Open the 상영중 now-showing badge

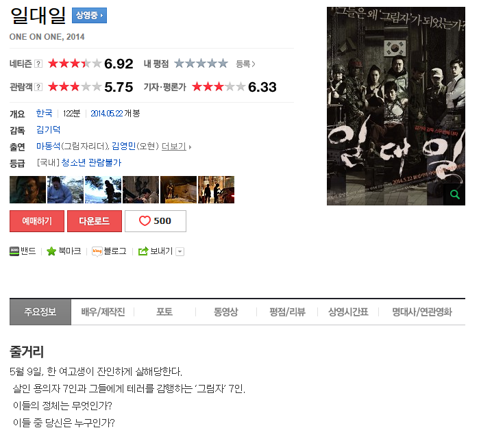[x=90, y=15]
